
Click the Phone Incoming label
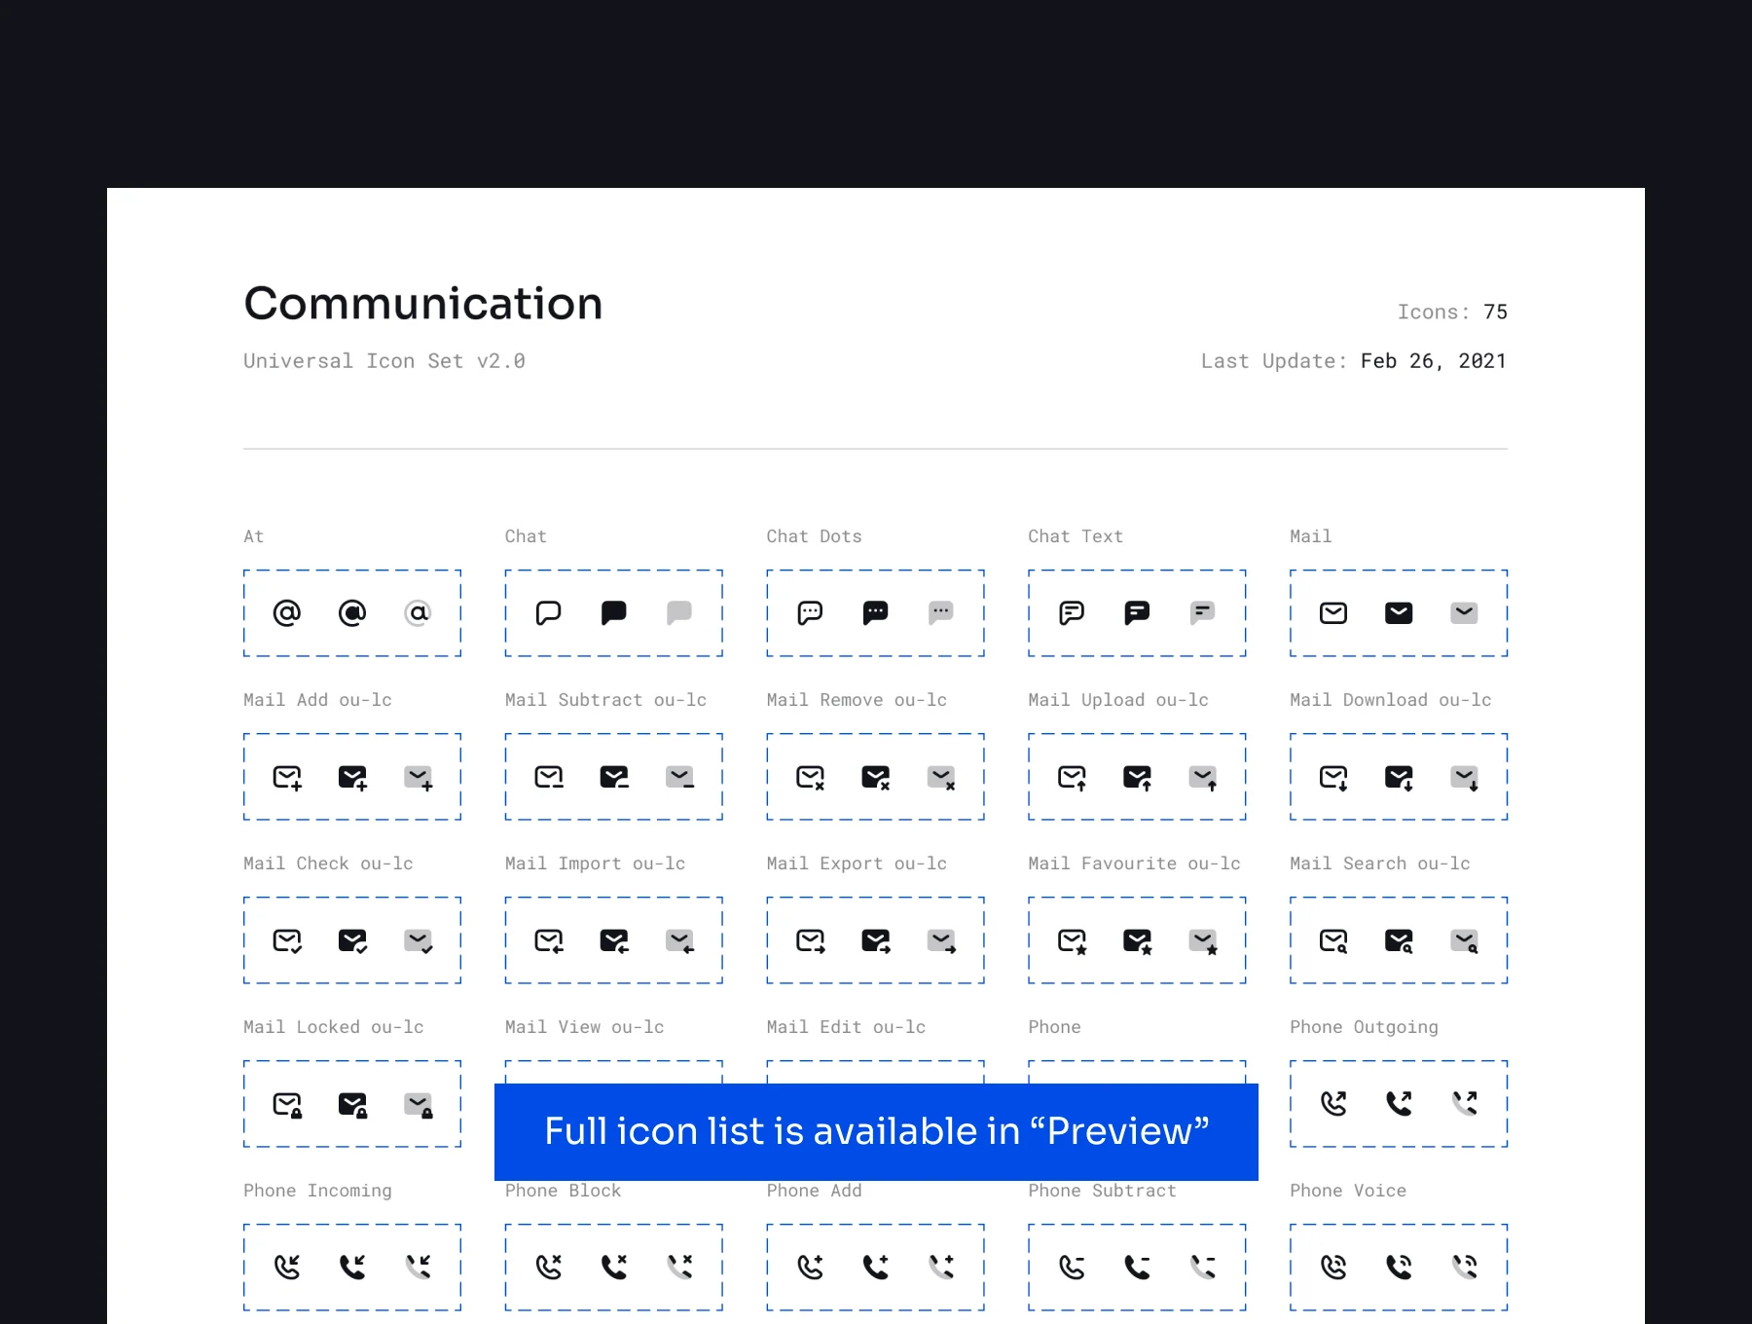[x=317, y=1191]
